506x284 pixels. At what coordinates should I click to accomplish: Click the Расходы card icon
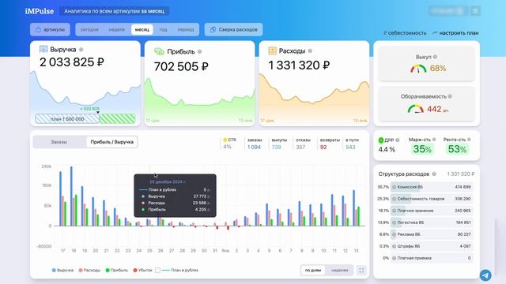272,50
